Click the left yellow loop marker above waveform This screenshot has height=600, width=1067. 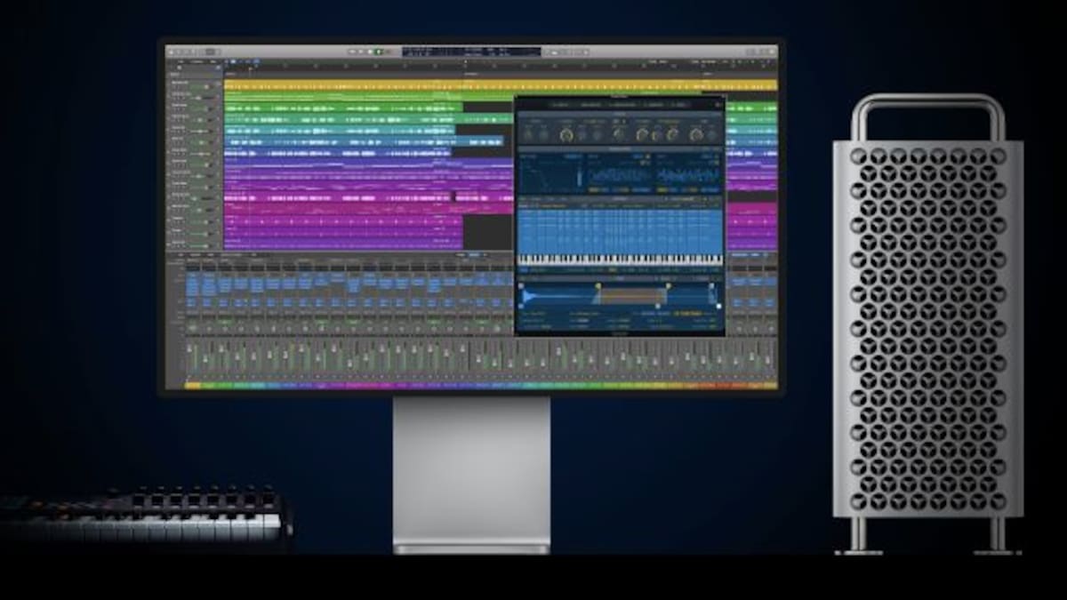(598, 286)
